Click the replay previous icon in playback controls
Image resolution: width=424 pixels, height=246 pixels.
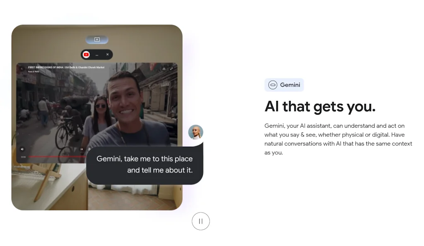[x=82, y=149]
